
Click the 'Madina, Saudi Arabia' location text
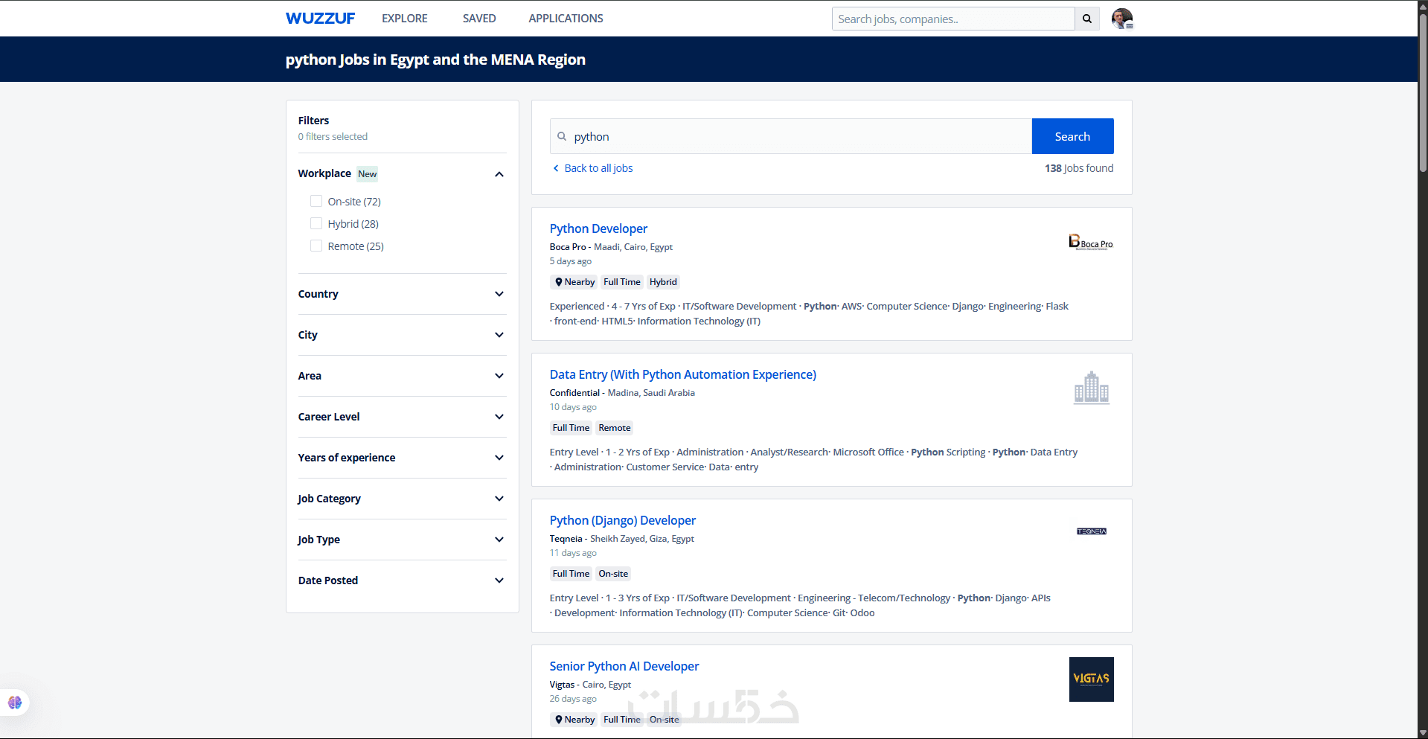pyautogui.click(x=651, y=393)
